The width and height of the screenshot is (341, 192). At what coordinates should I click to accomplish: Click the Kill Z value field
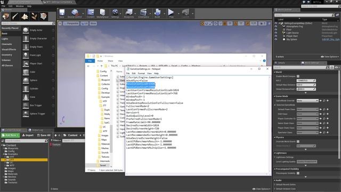pyautogui.click(x=306, y=81)
